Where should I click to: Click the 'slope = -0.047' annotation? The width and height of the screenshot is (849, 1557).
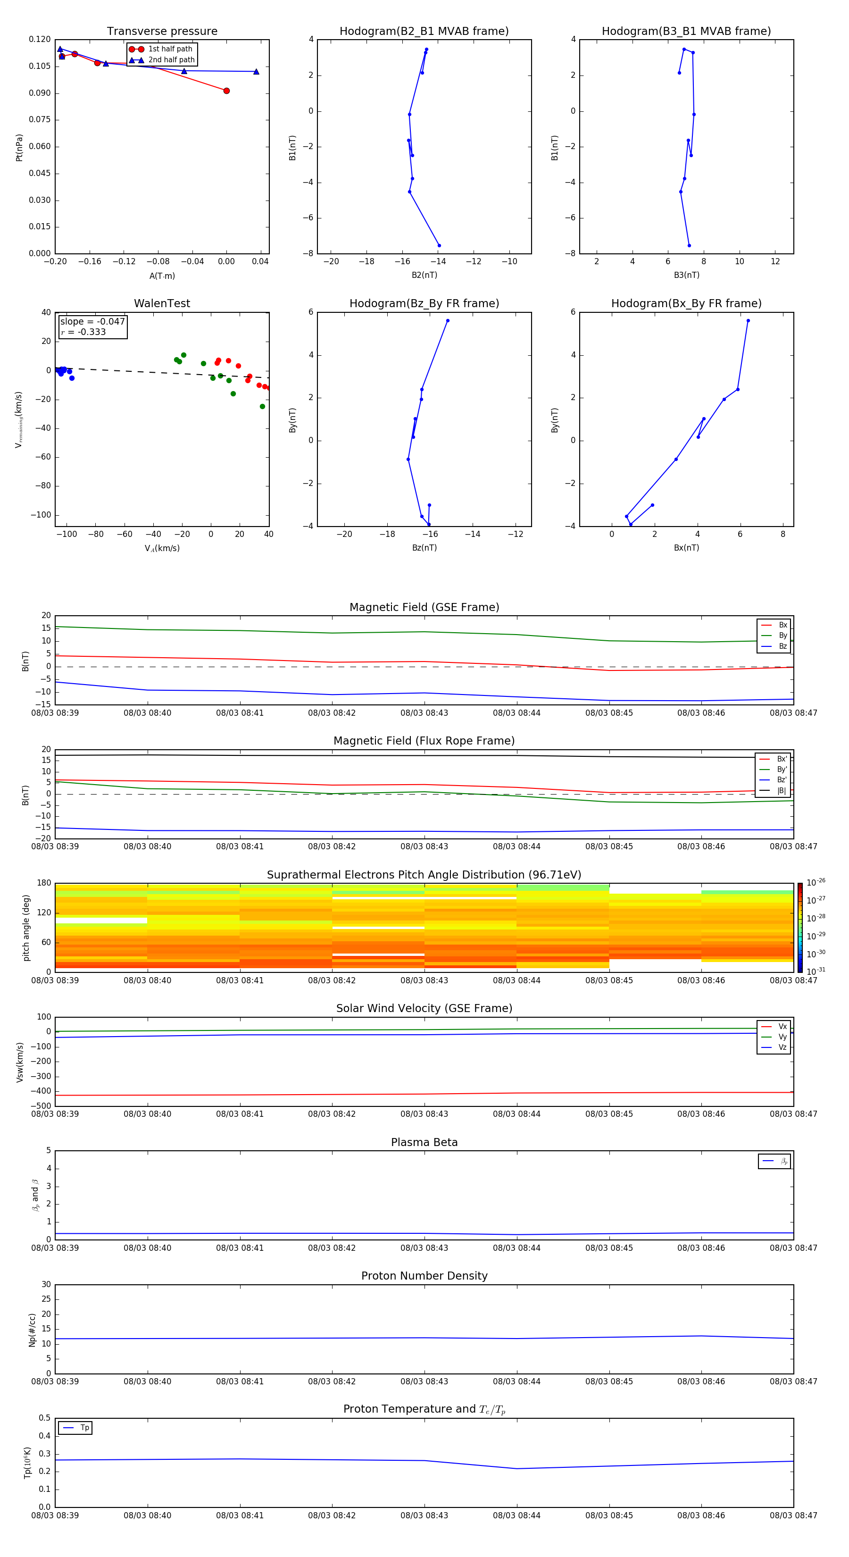coord(92,322)
